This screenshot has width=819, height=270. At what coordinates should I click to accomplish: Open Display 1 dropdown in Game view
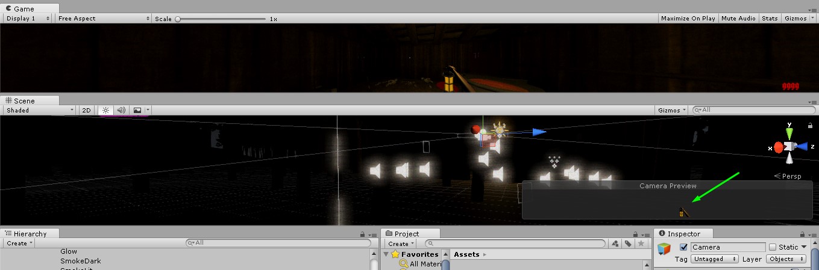(28, 18)
